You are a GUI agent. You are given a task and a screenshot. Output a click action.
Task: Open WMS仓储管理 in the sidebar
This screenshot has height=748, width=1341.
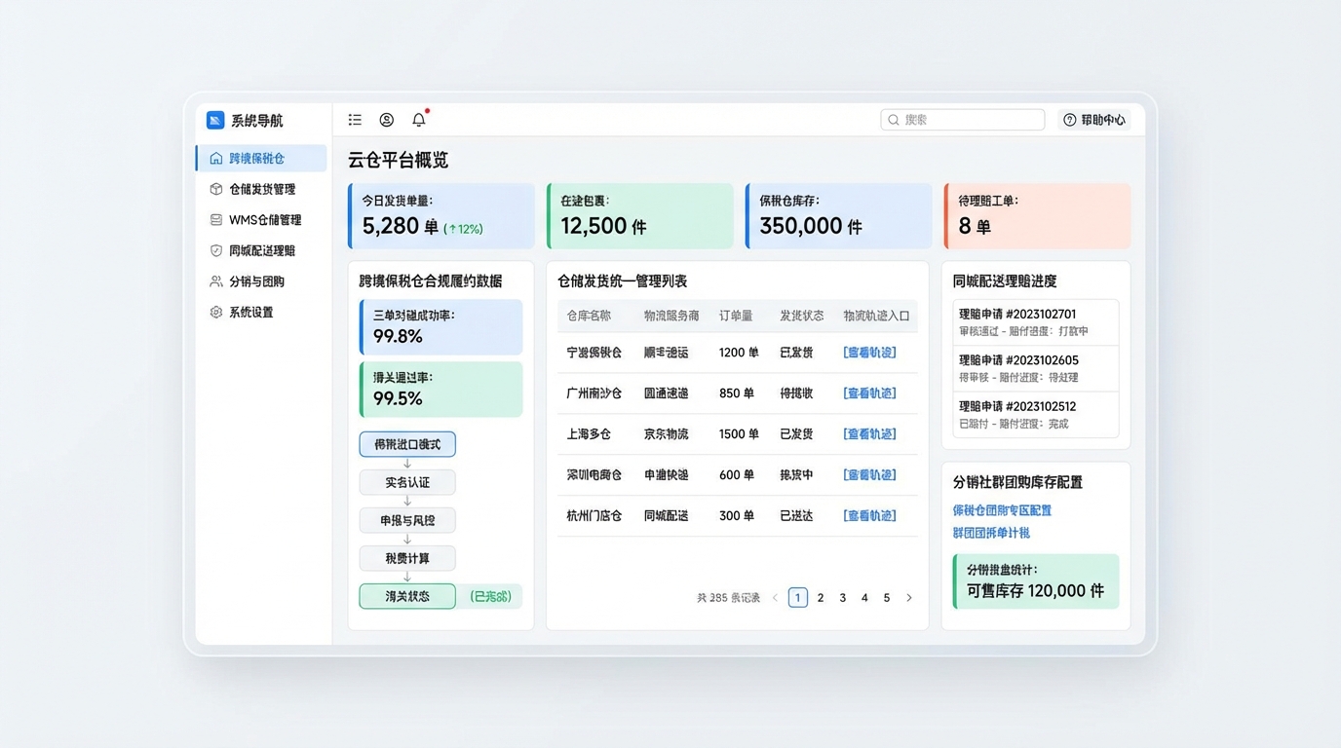pos(264,220)
